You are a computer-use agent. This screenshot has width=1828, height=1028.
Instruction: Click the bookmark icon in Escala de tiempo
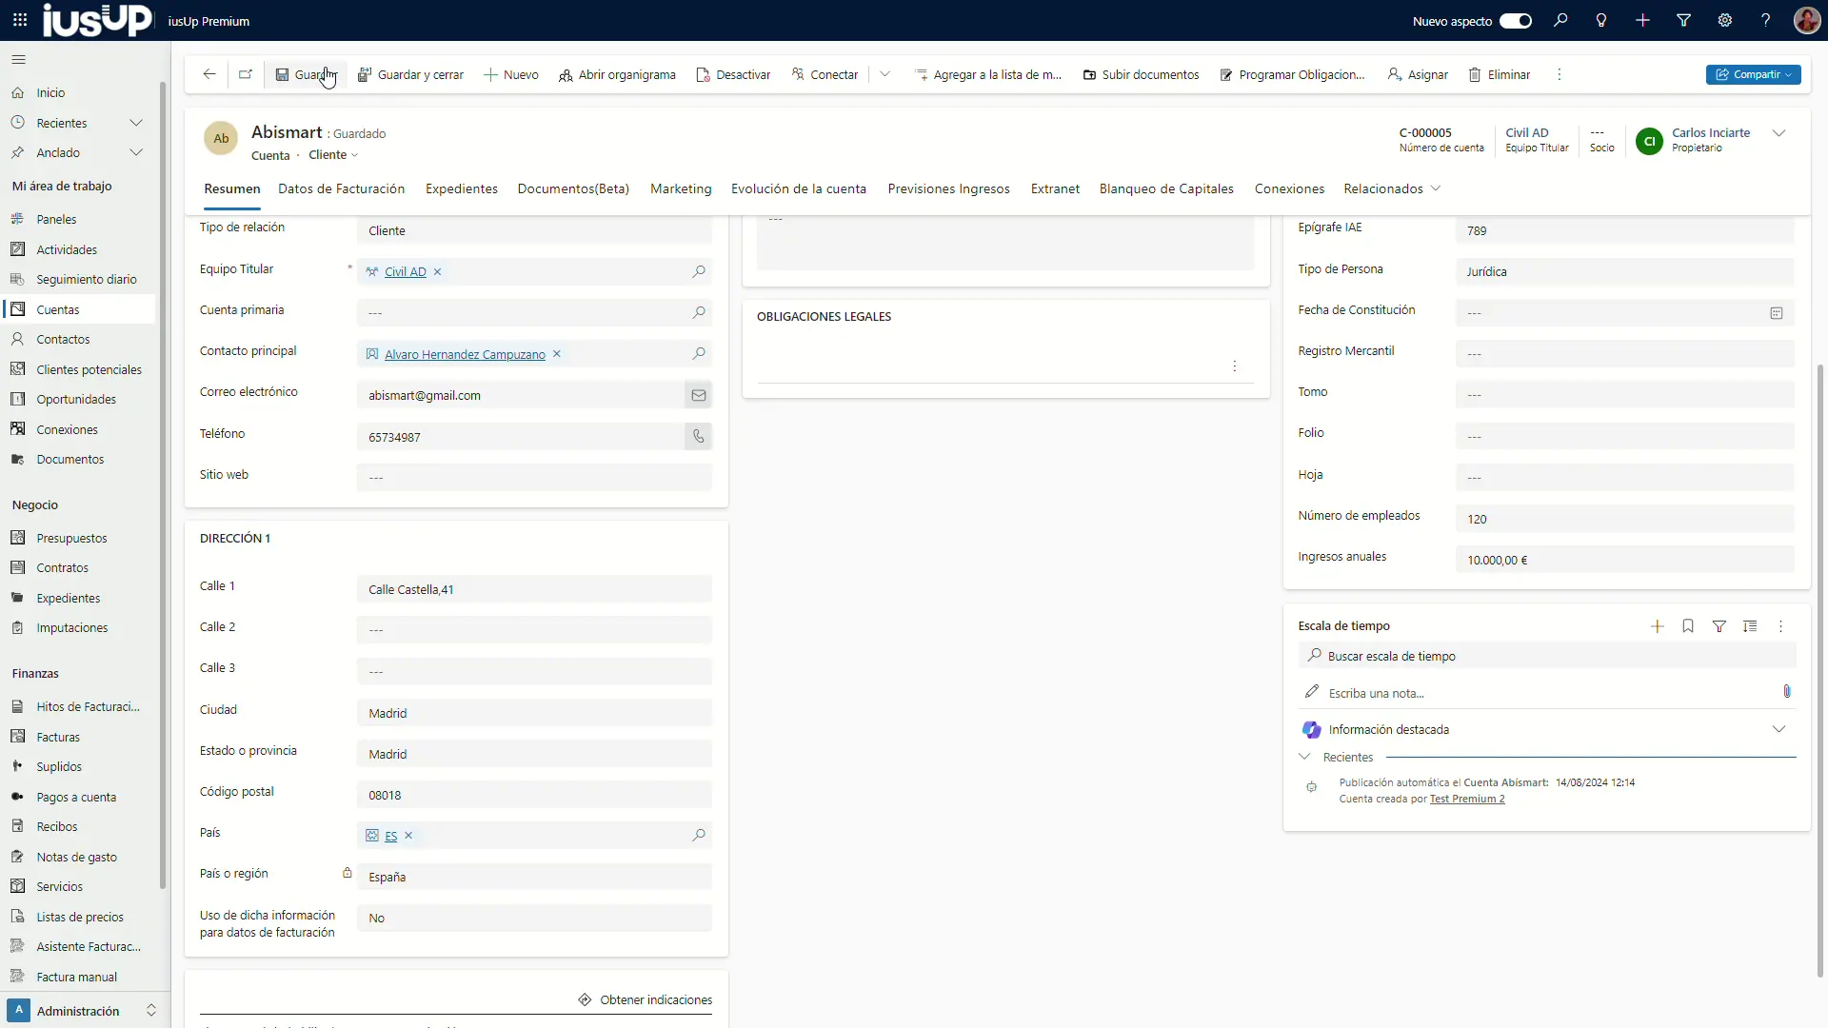click(x=1688, y=626)
